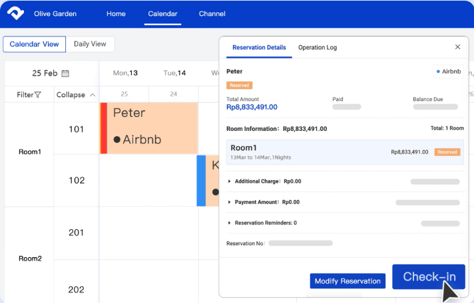Viewport: 474px width, 303px height.
Task: Open the Channel menu
Action: [212, 14]
